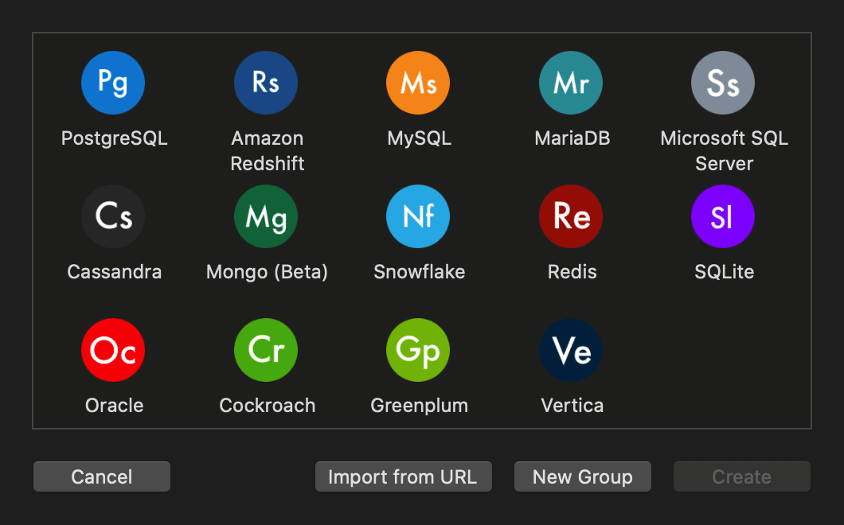Click the SQLite text label

(724, 271)
